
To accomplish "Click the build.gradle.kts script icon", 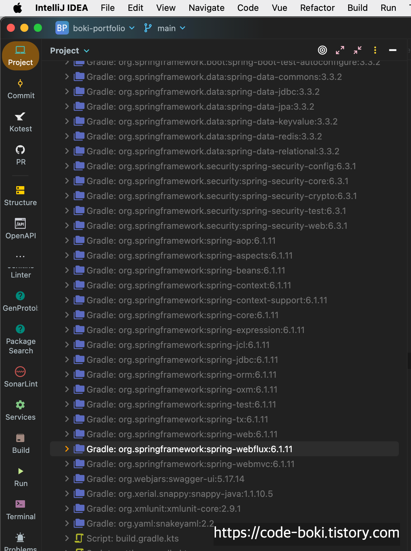I will [79, 538].
